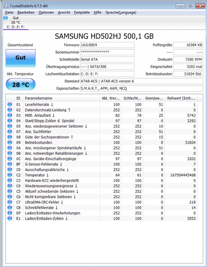Click the drive title SAMSUNG HD502HJ 500,1 GB
207x267 pixels.
104,36
